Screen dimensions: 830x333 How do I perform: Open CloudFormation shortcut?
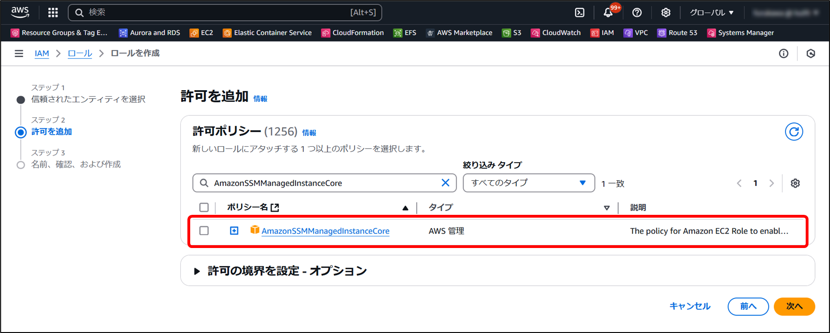coord(352,33)
